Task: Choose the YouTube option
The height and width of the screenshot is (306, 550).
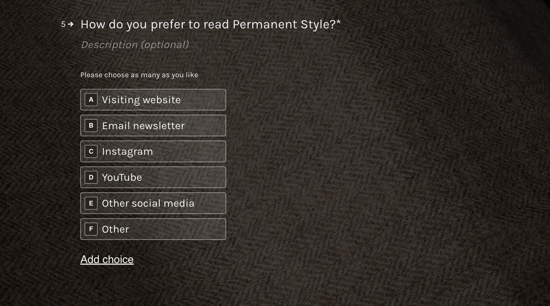Action: coord(153,177)
